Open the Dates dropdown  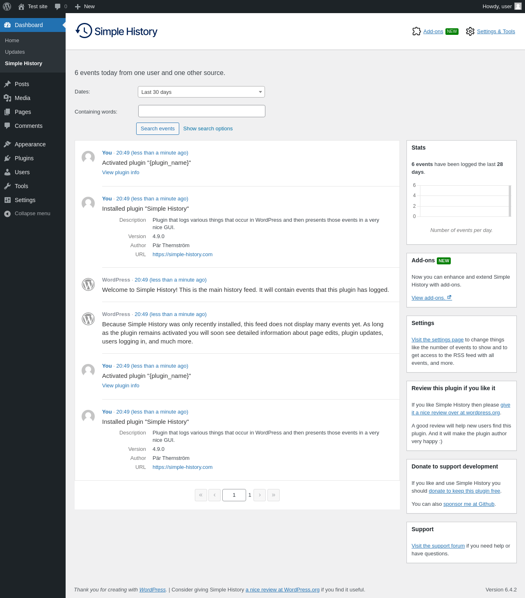(x=201, y=92)
